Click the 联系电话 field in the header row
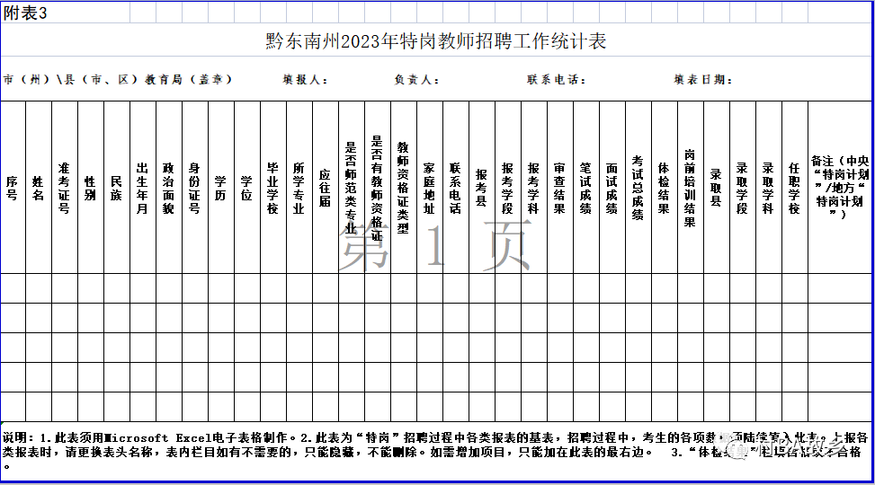The width and height of the screenshot is (875, 485). tap(557, 80)
